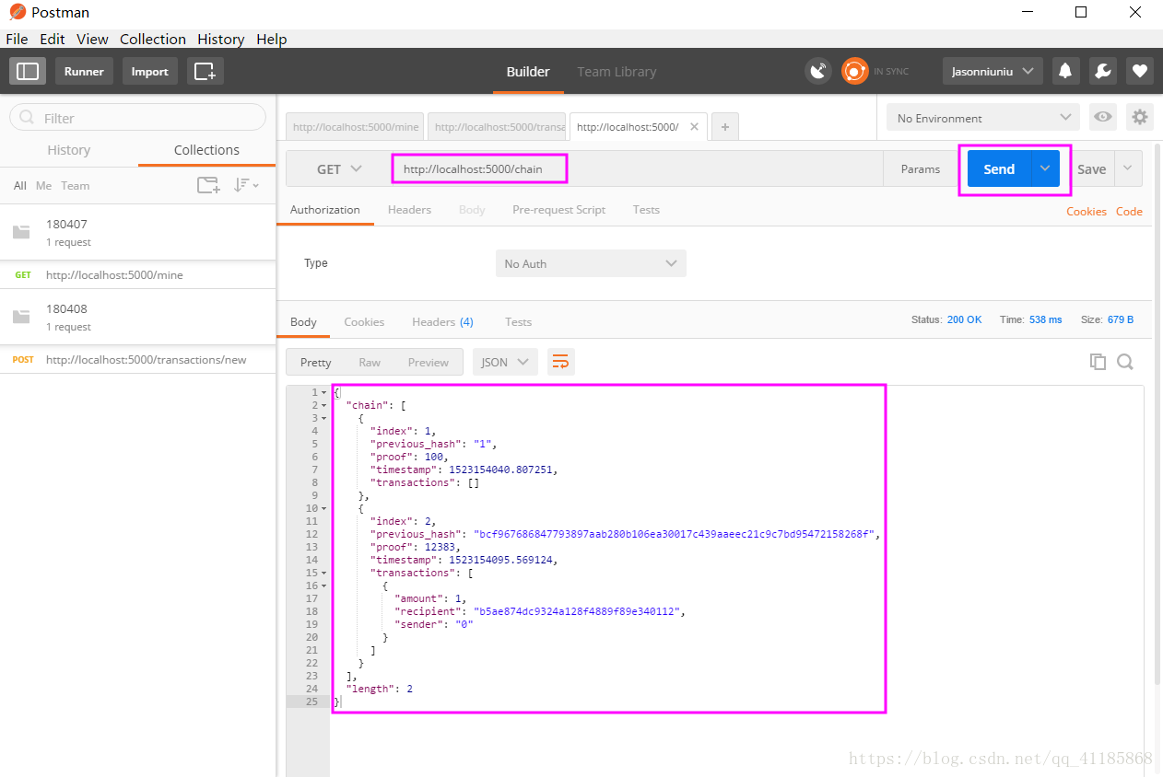The width and height of the screenshot is (1163, 777).
Task: Open manage environments gear icon
Action: point(1140,117)
